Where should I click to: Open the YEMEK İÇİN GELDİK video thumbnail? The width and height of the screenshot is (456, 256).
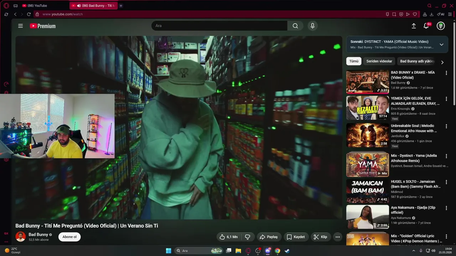click(368, 108)
